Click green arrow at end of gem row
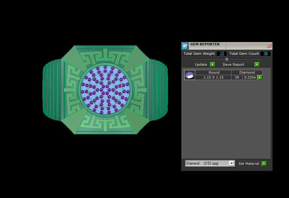 pos(260,77)
